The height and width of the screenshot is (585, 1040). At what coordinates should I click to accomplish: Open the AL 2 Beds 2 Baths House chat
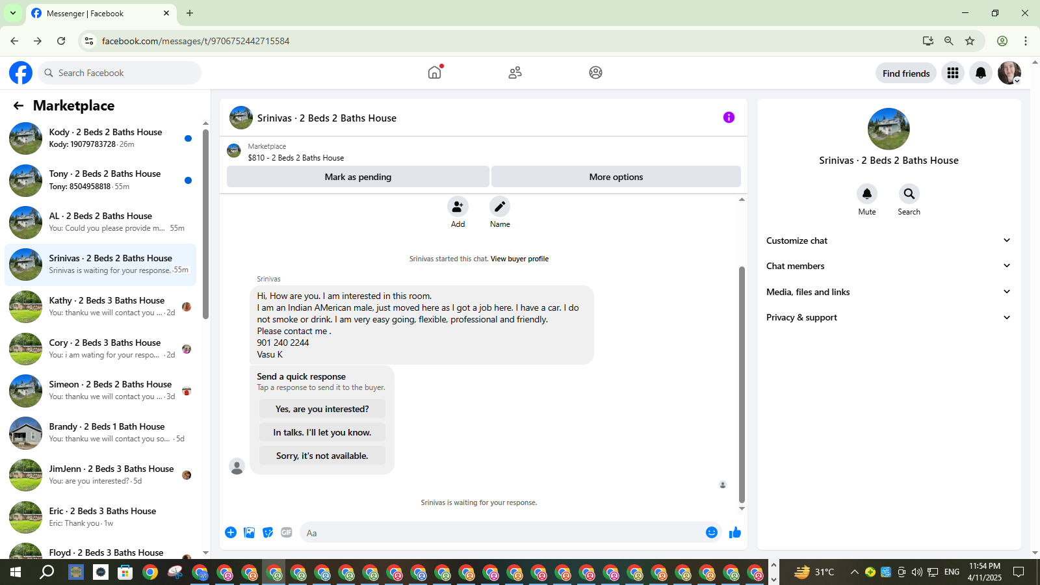pyautogui.click(x=101, y=222)
